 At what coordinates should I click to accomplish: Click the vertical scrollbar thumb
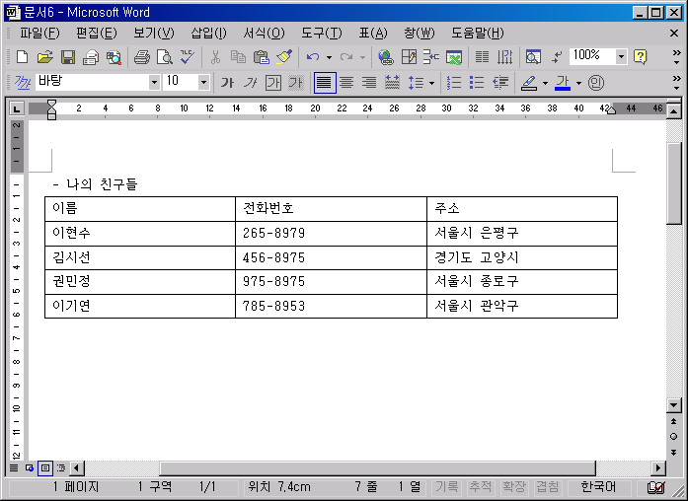click(673, 183)
